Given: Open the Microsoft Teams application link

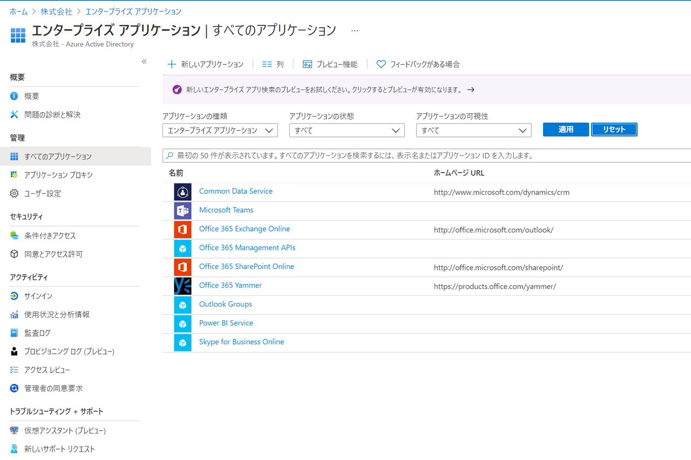Looking at the screenshot, I should pyautogui.click(x=226, y=210).
